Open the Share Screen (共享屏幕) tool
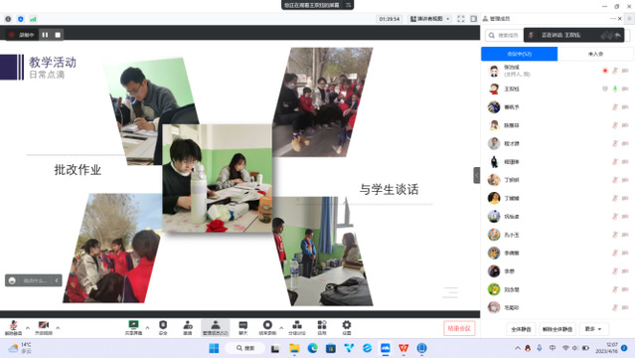The image size is (635, 358). [x=133, y=327]
